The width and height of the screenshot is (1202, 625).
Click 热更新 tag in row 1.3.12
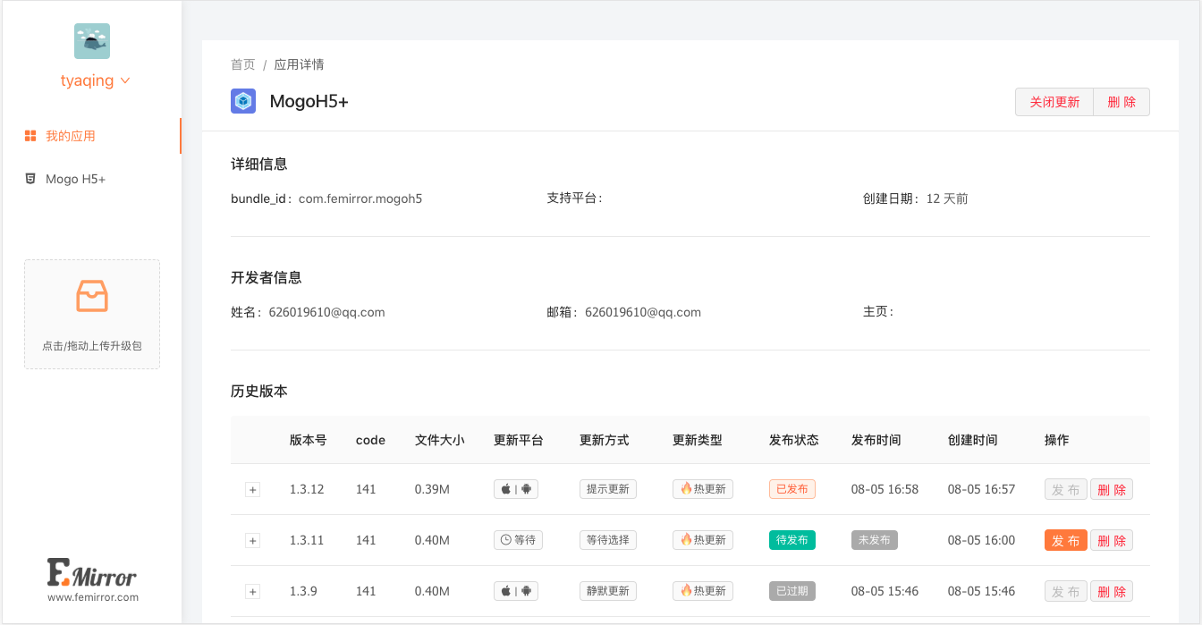tap(703, 489)
